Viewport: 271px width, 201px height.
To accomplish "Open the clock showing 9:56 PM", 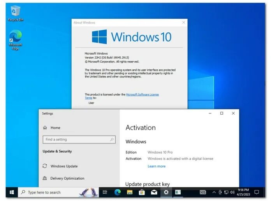I will [x=243, y=192].
